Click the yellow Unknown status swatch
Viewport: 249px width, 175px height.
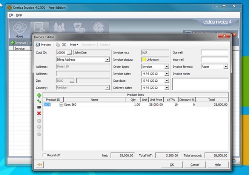[x=144, y=59]
